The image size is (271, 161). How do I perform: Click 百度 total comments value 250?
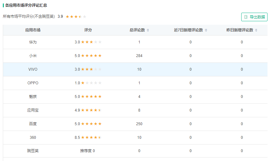pos(139,124)
